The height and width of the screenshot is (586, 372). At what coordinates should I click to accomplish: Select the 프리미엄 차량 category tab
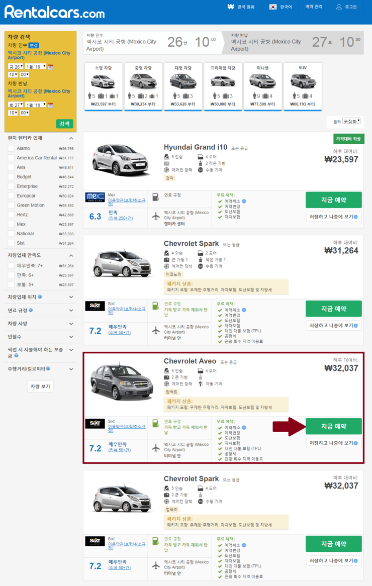[x=223, y=87]
